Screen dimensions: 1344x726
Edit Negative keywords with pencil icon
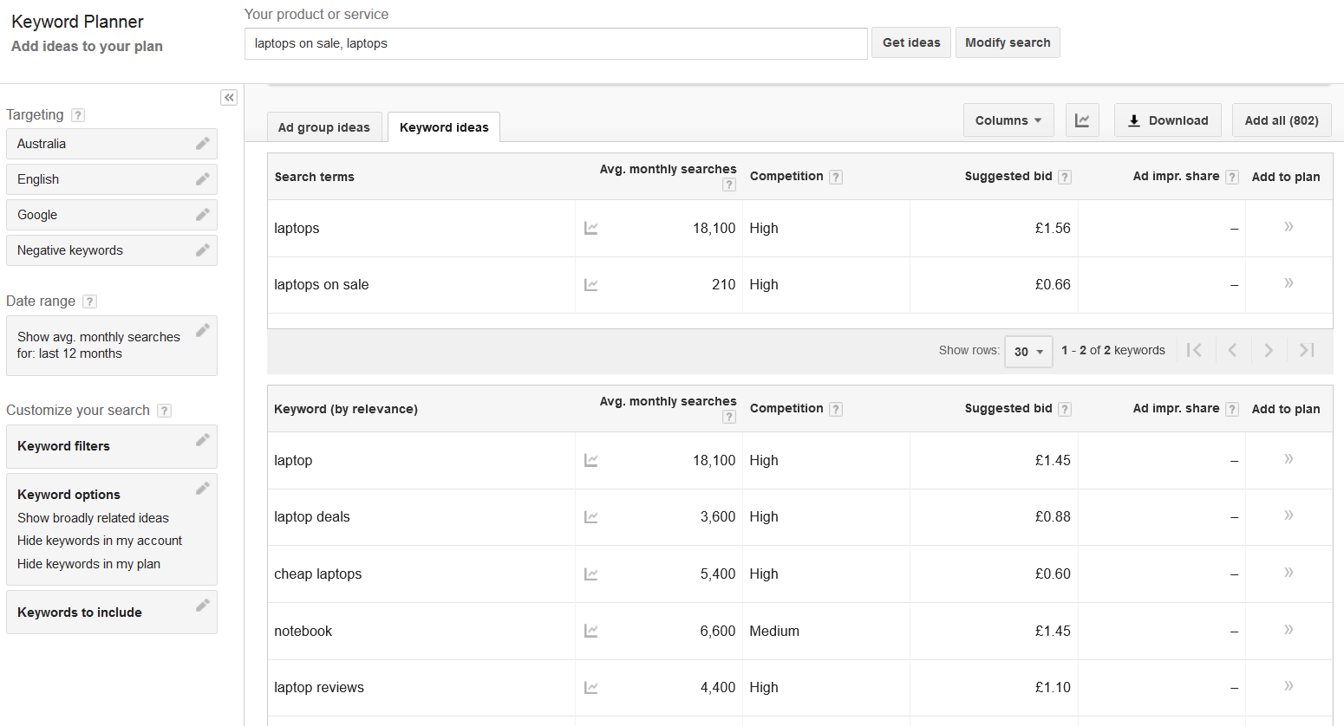coord(202,250)
